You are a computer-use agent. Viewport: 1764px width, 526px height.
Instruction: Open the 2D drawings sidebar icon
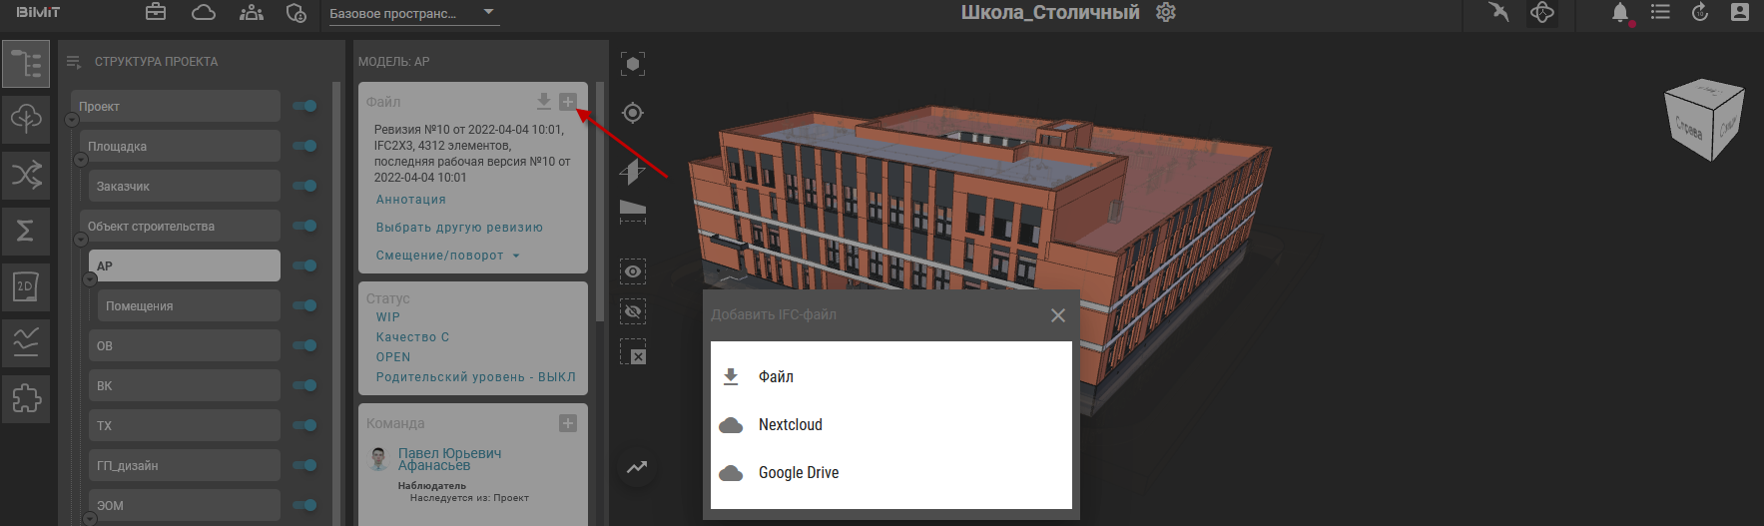point(26,287)
